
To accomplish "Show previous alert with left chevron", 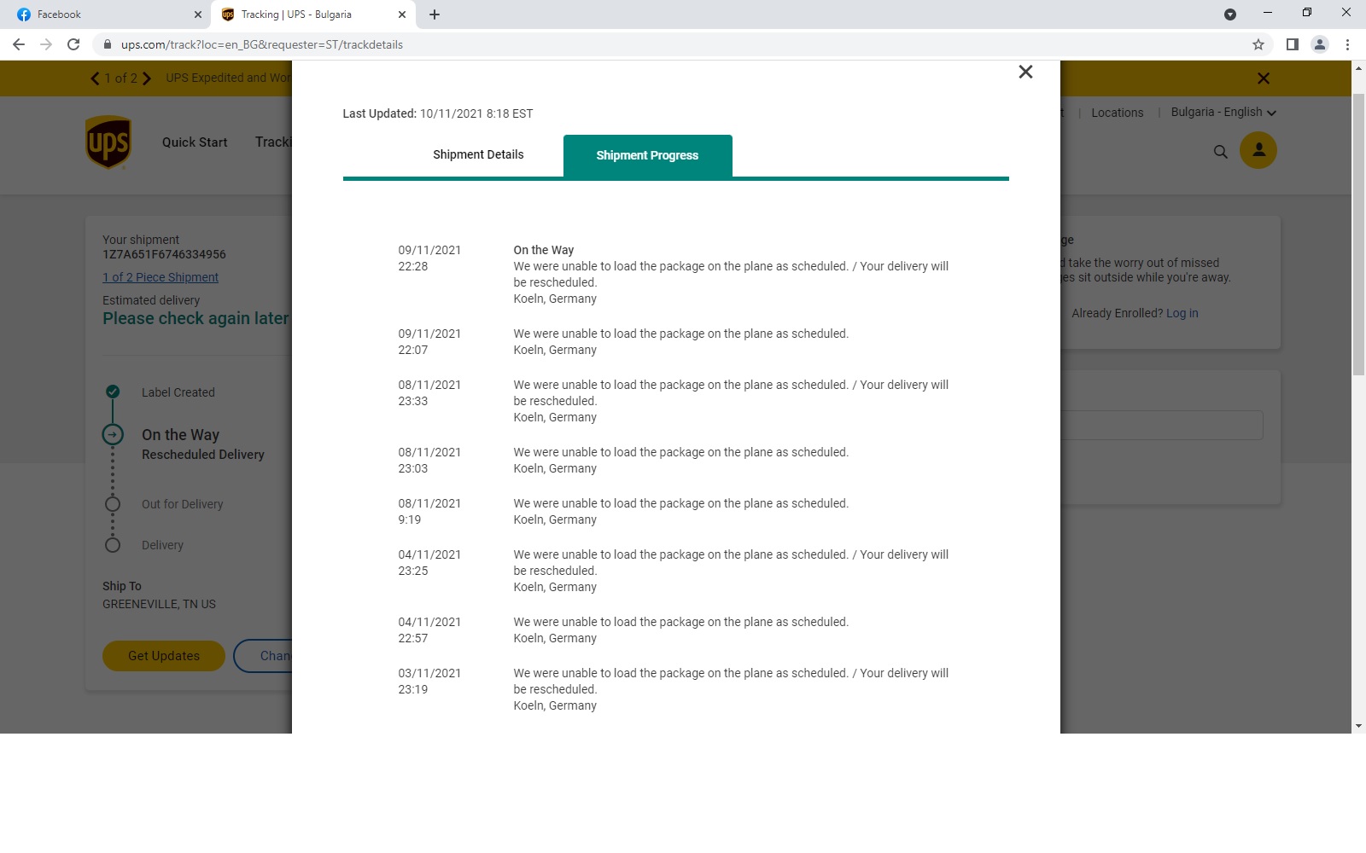I will 95,78.
